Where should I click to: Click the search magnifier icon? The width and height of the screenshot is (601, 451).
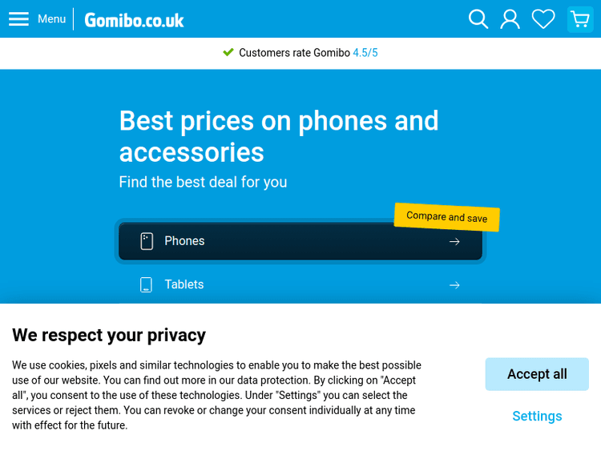pyautogui.click(x=478, y=19)
